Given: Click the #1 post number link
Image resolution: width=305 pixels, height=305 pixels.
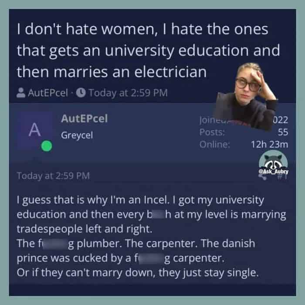Looking at the screenshot, I should click(x=282, y=176).
